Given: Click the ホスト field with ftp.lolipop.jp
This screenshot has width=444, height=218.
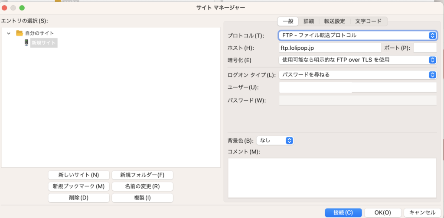Looking at the screenshot, I should tap(329, 48).
